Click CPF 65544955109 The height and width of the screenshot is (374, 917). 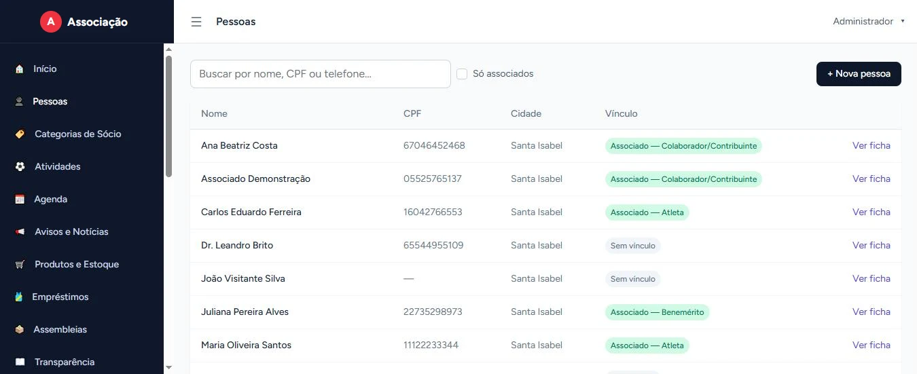pos(433,246)
